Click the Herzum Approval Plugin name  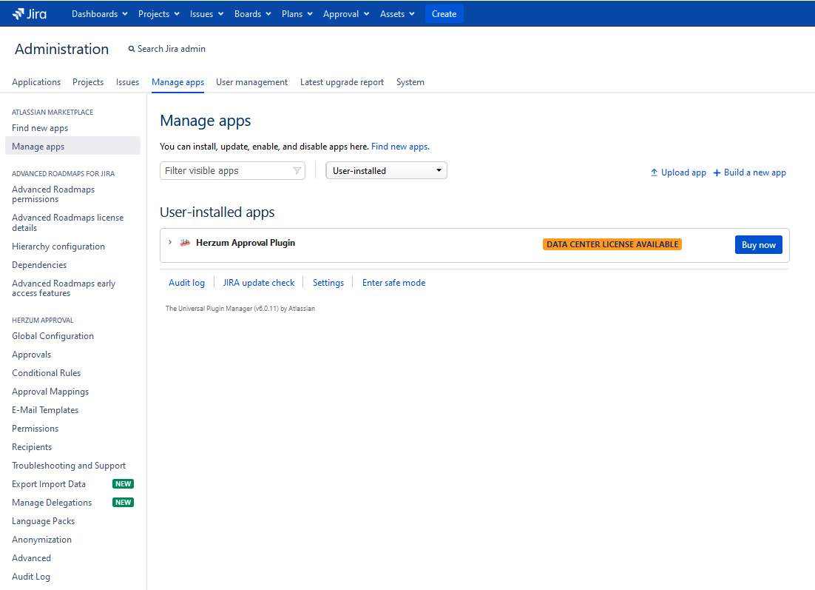[x=246, y=243]
